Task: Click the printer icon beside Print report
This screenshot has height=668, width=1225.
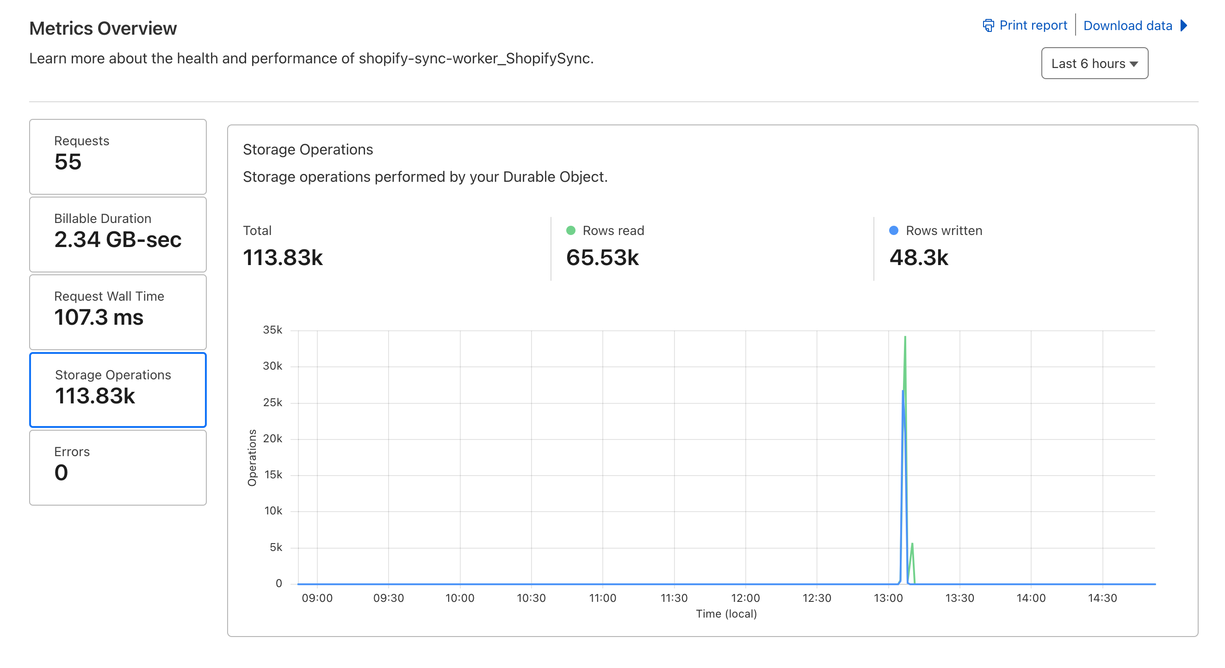Action: (x=988, y=25)
